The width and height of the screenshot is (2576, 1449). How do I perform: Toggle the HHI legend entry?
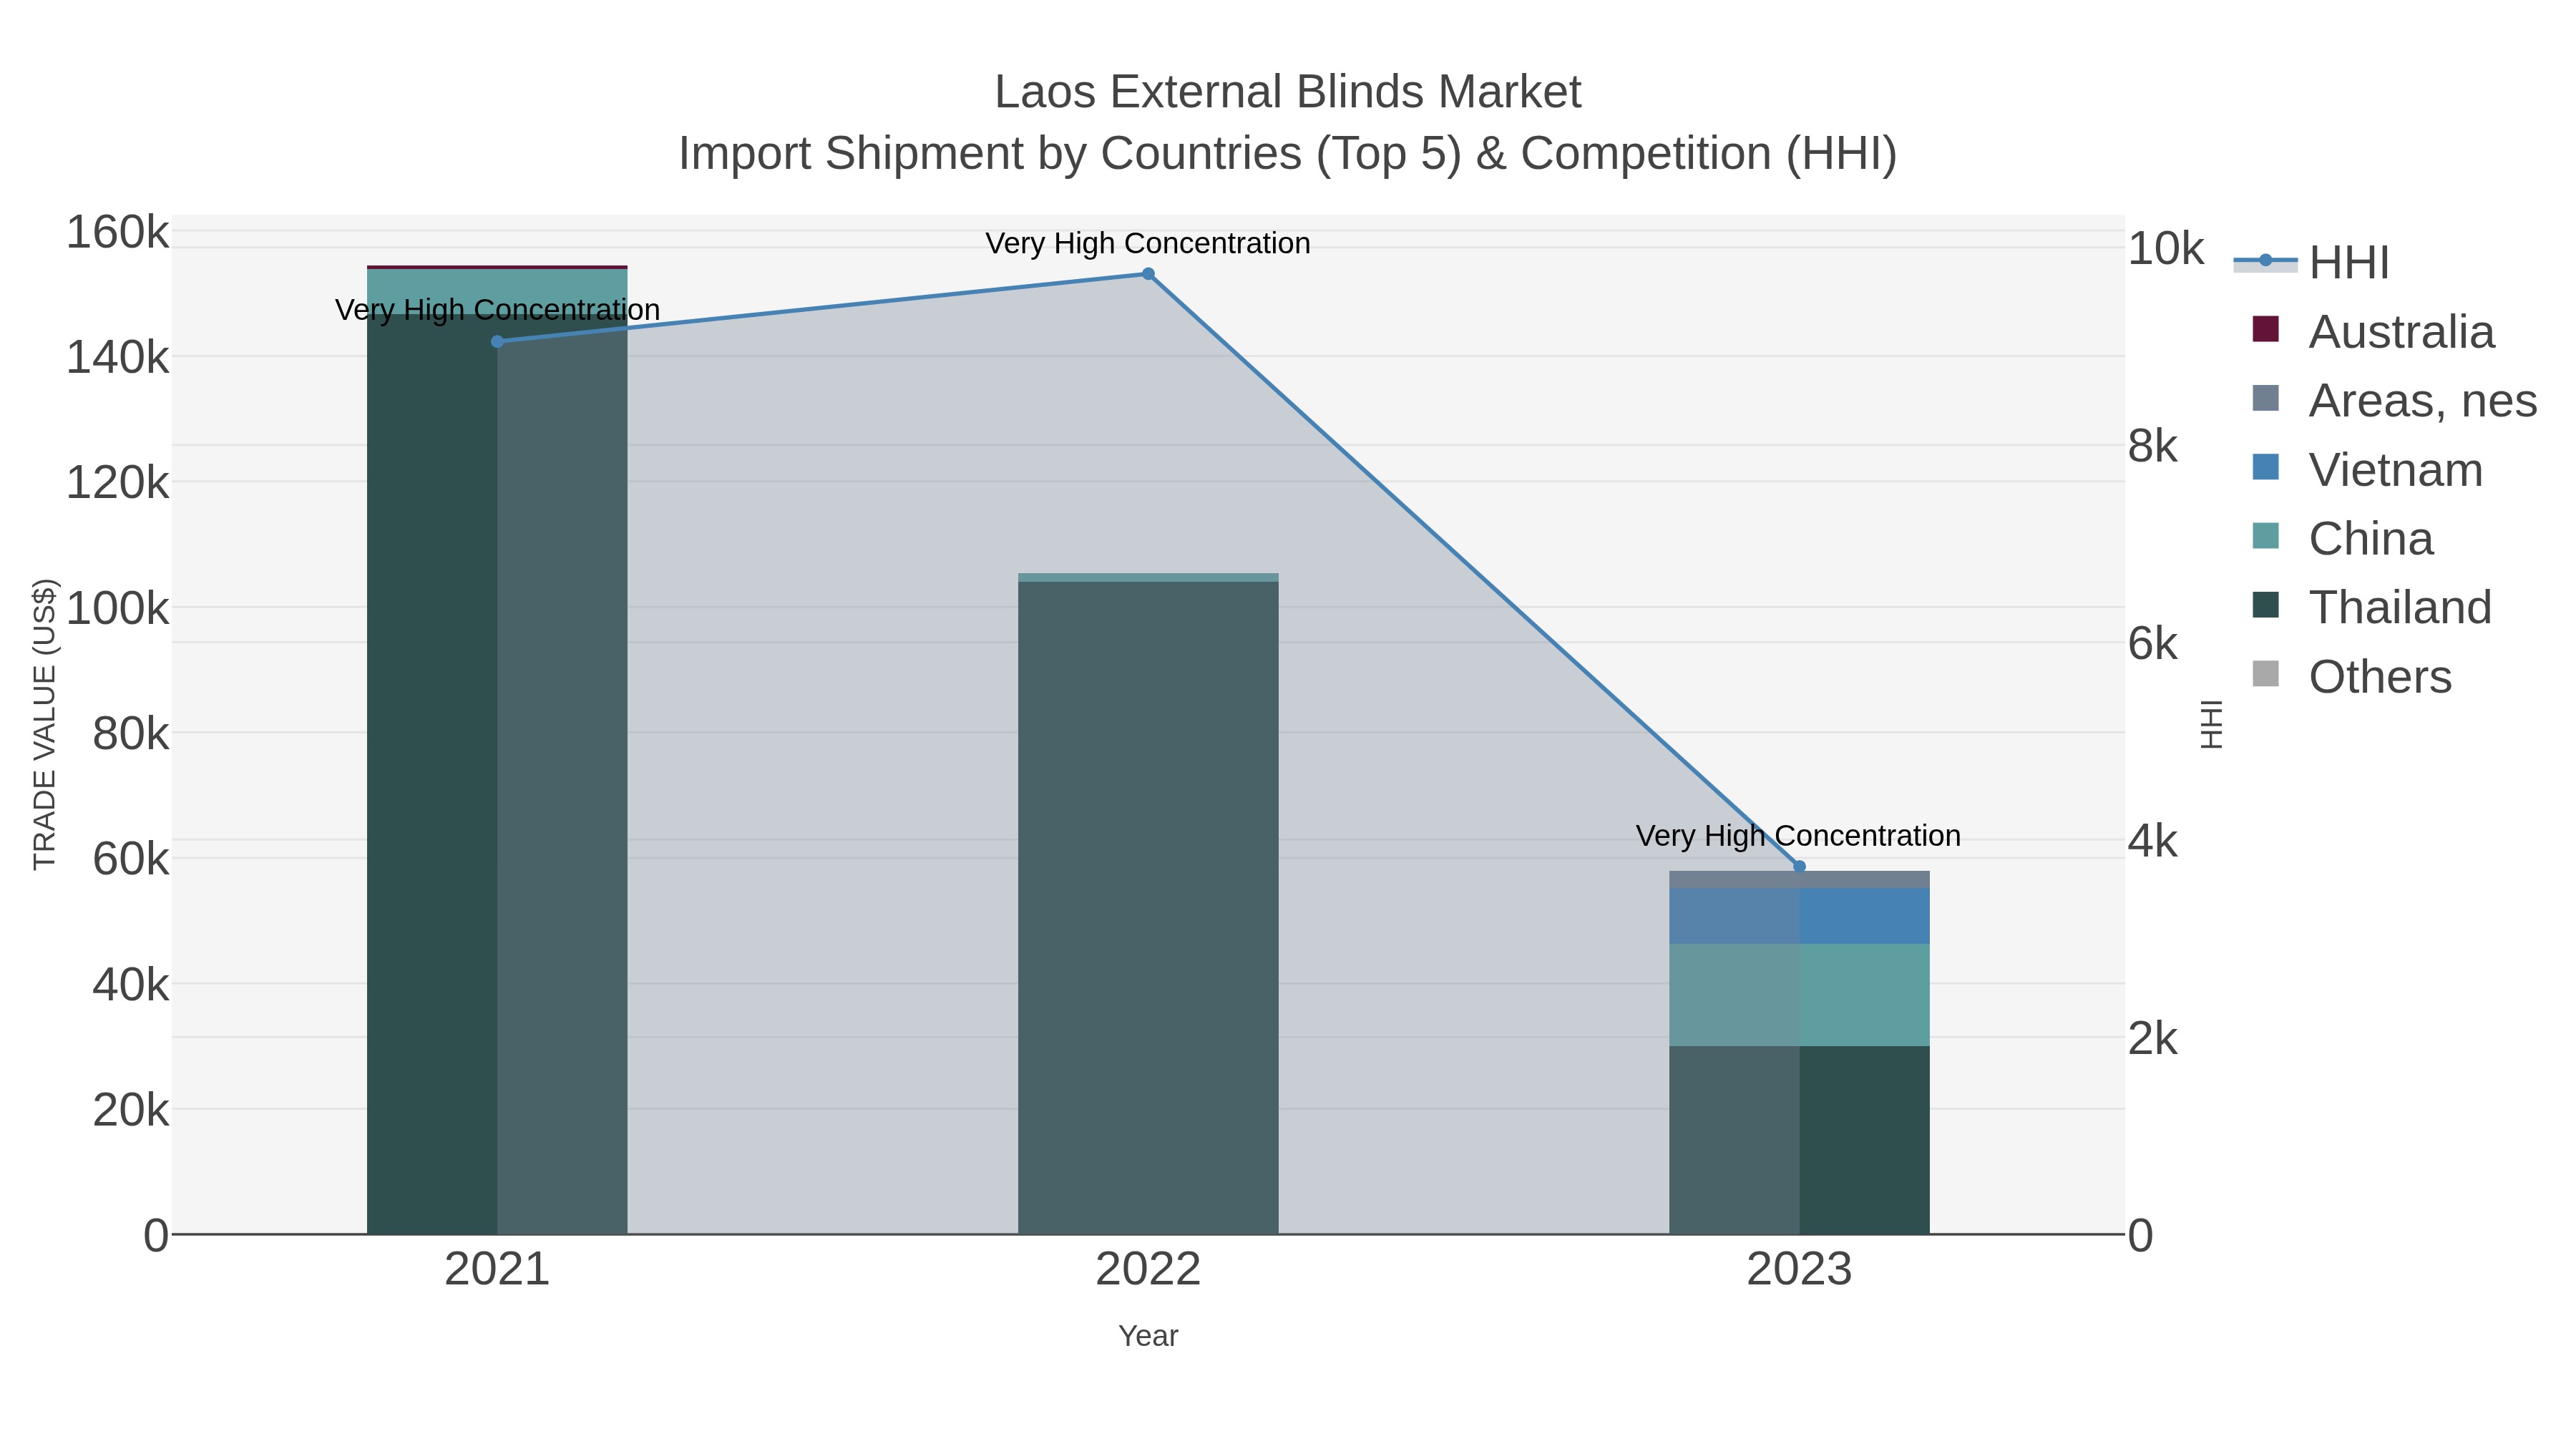pyautogui.click(x=2311, y=262)
